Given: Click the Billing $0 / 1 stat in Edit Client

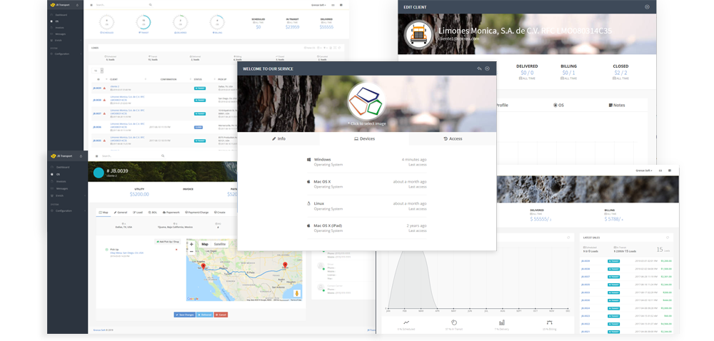Looking at the screenshot, I should [569, 72].
